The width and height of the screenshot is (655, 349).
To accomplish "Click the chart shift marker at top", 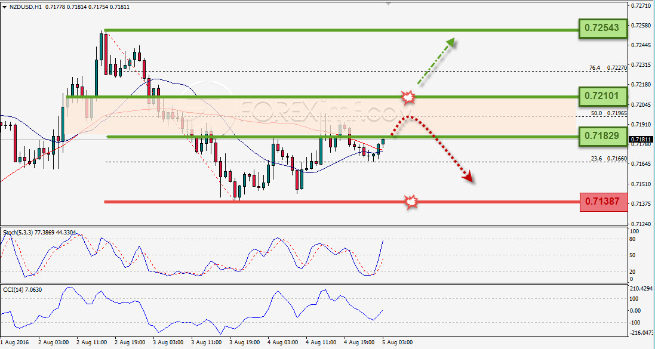I will point(389,3).
